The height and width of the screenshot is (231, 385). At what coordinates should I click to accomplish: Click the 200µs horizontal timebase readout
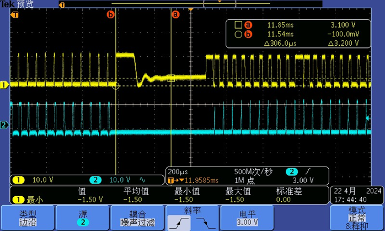pos(175,171)
